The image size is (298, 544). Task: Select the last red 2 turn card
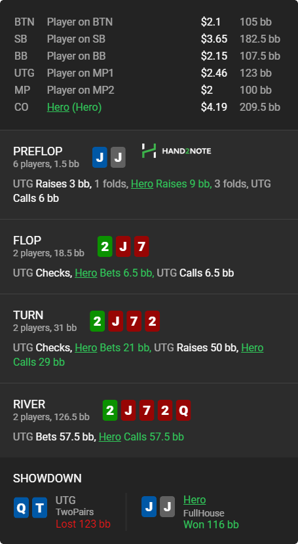click(x=153, y=321)
